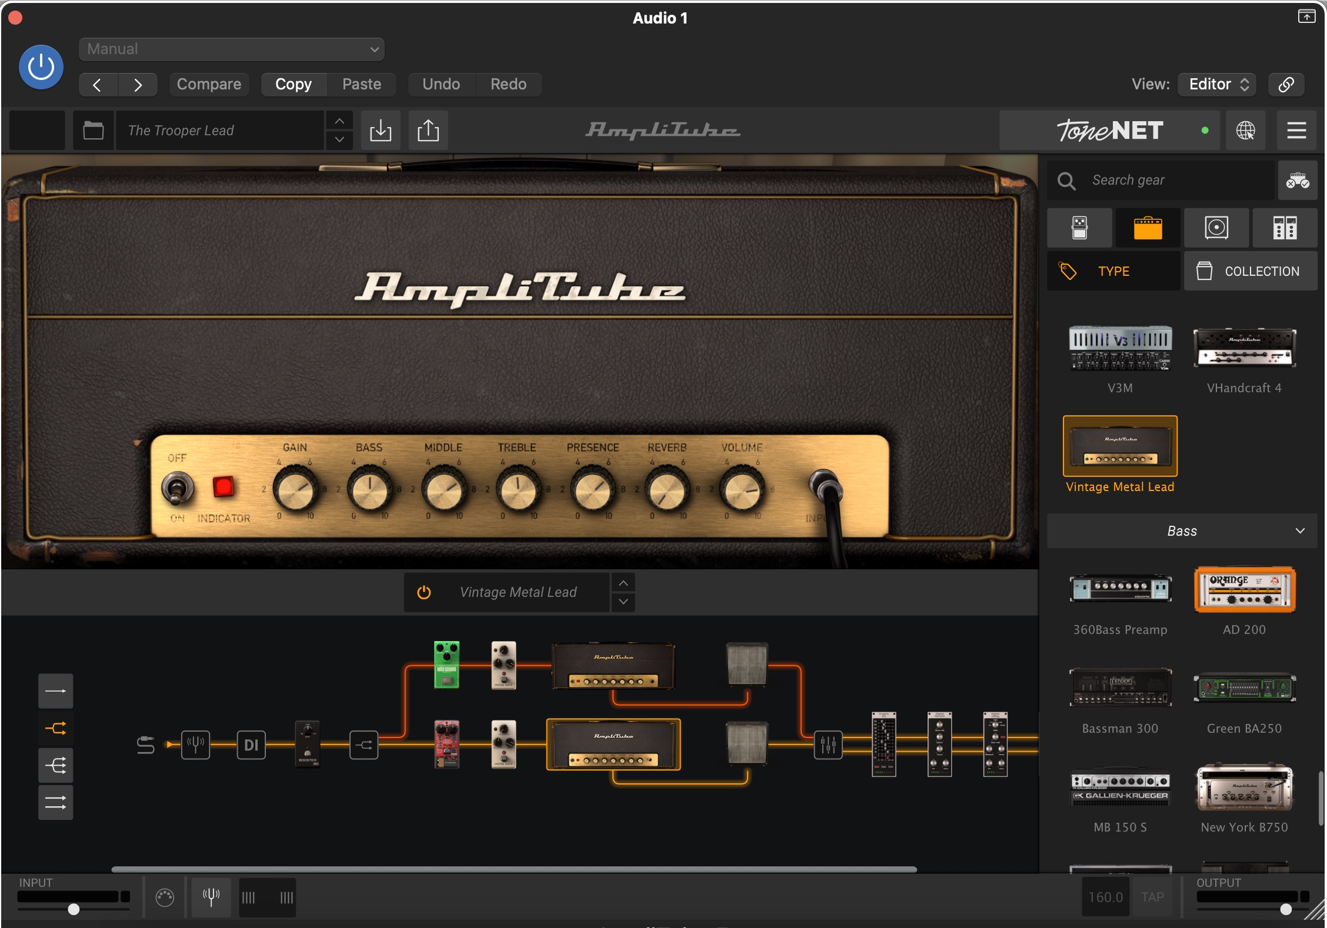This screenshot has width=1327, height=928.
Task: Select the single serial chain routing icon
Action: (56, 691)
